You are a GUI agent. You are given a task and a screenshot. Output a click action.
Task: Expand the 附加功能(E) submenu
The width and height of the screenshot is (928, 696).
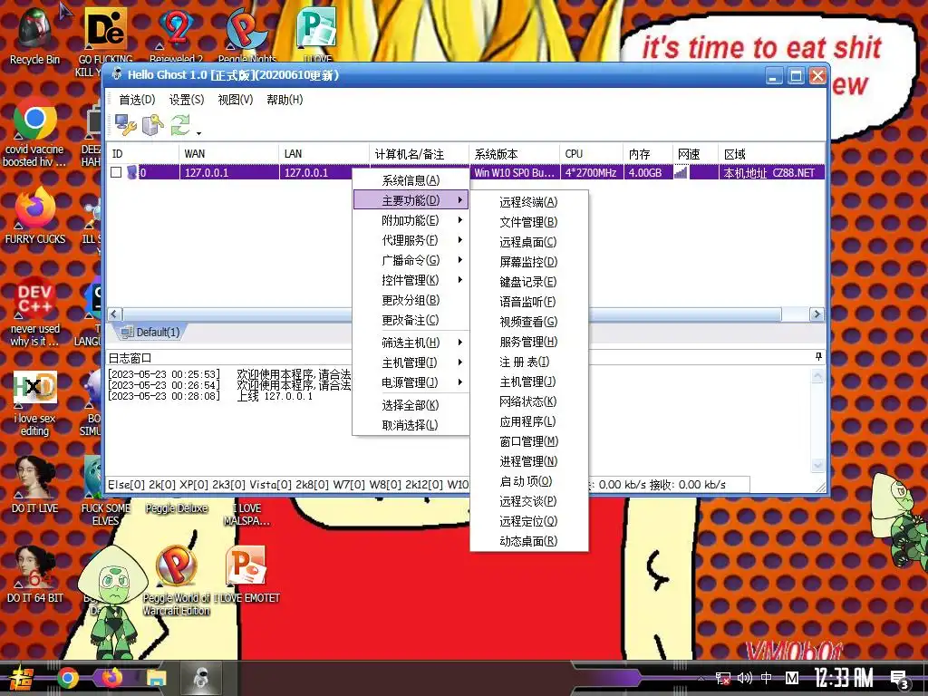pyautogui.click(x=411, y=220)
